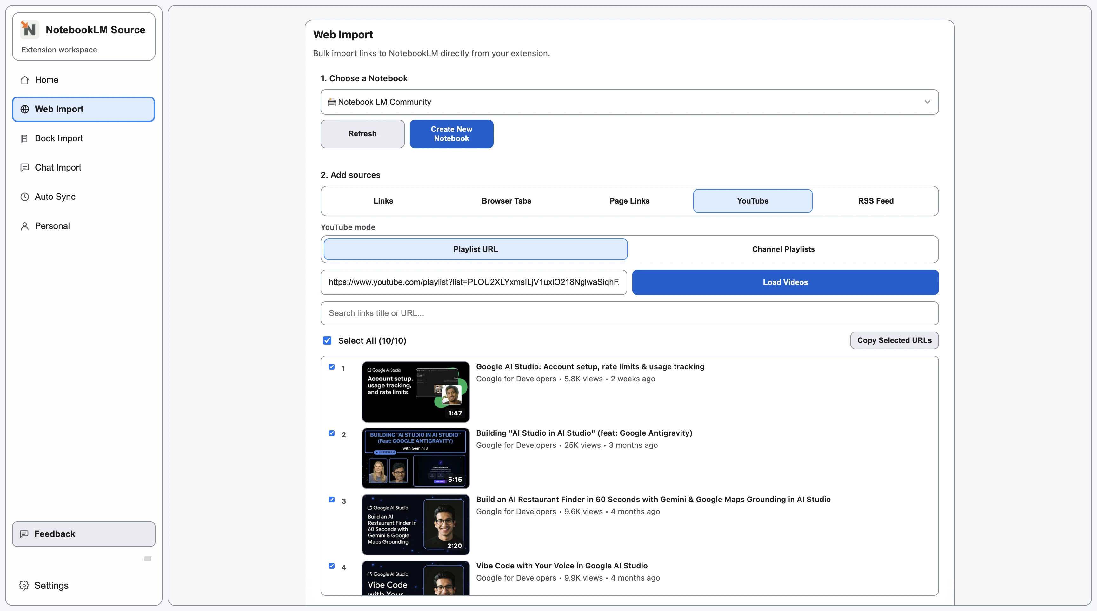Click Copy Selected URLs
This screenshot has height=611, width=1097.
click(x=894, y=340)
